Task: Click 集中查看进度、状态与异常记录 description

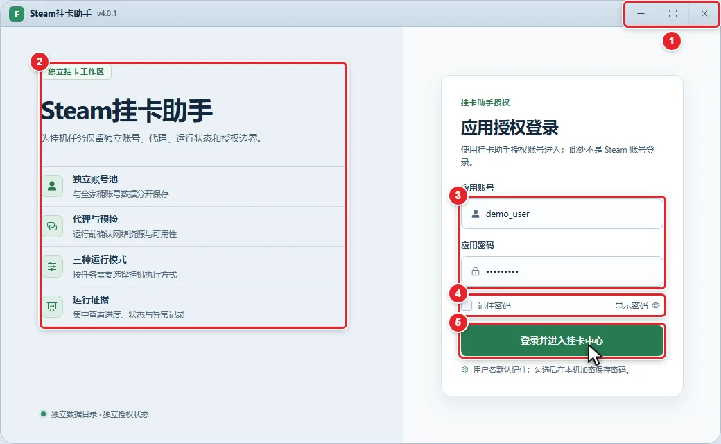Action: click(x=129, y=315)
